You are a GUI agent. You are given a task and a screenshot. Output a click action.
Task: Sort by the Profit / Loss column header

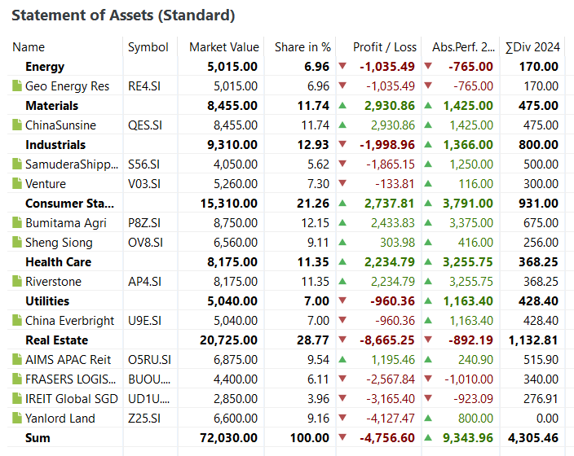[384, 47]
